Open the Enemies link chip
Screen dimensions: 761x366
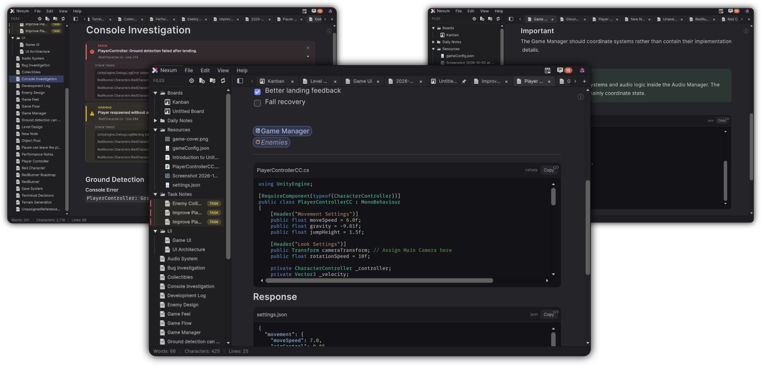coord(272,143)
